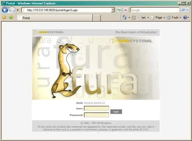This screenshot has height=141, width=192.
Task: Click the Add to Favorites icon
Action: [x=11, y=17]
